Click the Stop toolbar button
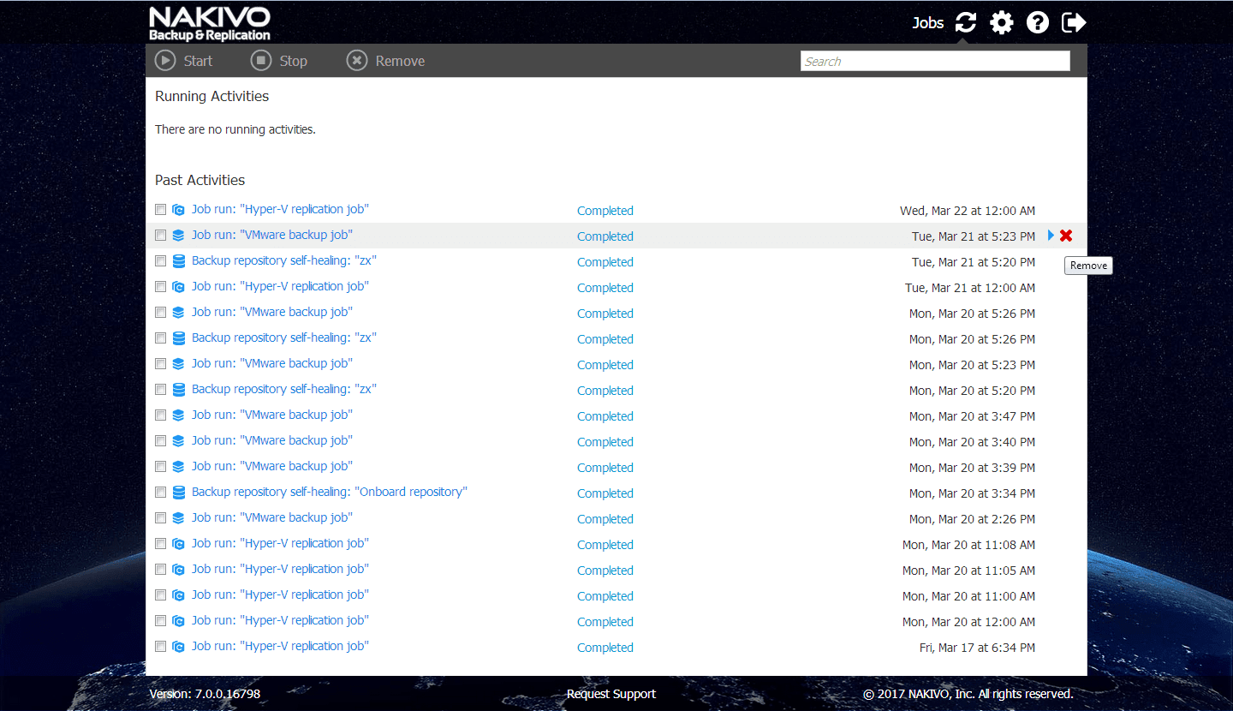This screenshot has width=1233, height=711. [278, 61]
